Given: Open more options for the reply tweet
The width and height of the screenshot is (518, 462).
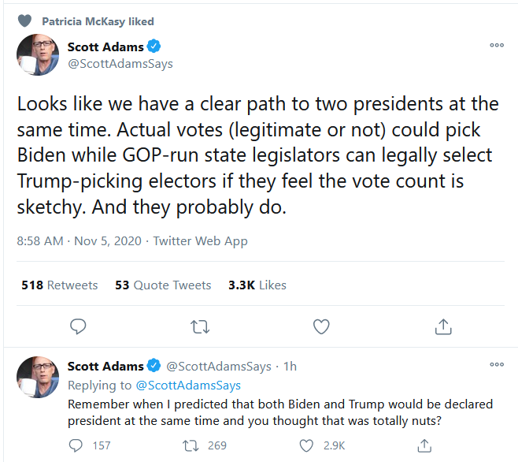Looking at the screenshot, I should coord(497,364).
